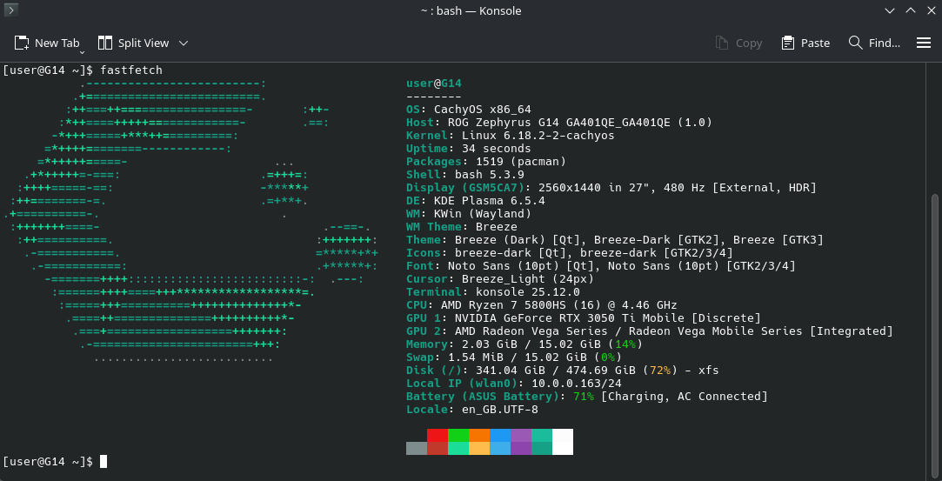Click the 'en_GB.UTF-8' locale value
The height and width of the screenshot is (481, 942).
click(500, 410)
